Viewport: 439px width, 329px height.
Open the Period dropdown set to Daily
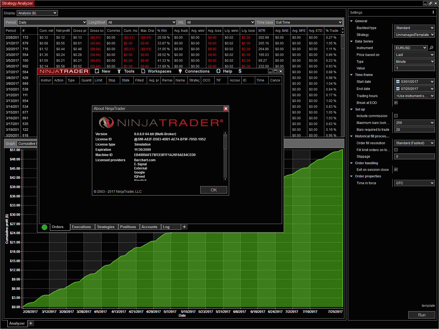tap(52, 22)
